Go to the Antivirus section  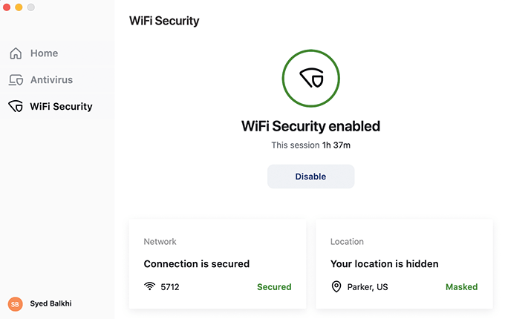coord(51,80)
